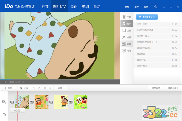Switch to the 剪辑 tab
Viewport: 182px width, 121px height.
[x=85, y=6]
